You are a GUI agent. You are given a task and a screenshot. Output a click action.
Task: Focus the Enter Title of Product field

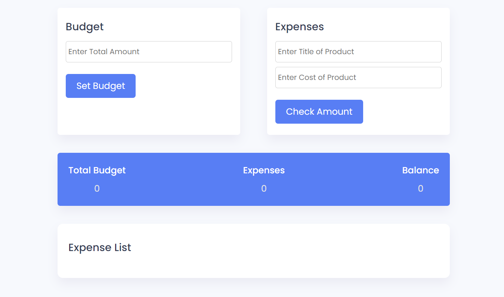coord(358,52)
